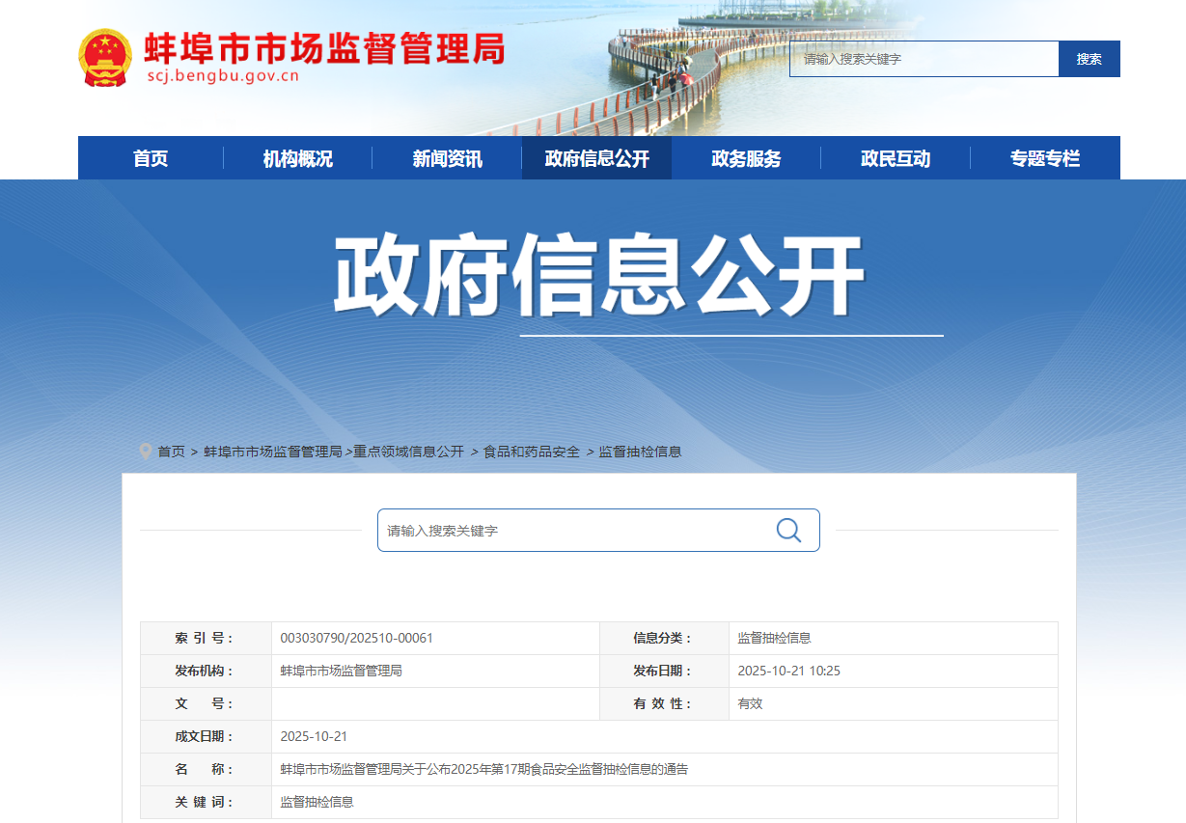The width and height of the screenshot is (1186, 823).
Task: Go to 新闻资讯 section
Action: [447, 158]
